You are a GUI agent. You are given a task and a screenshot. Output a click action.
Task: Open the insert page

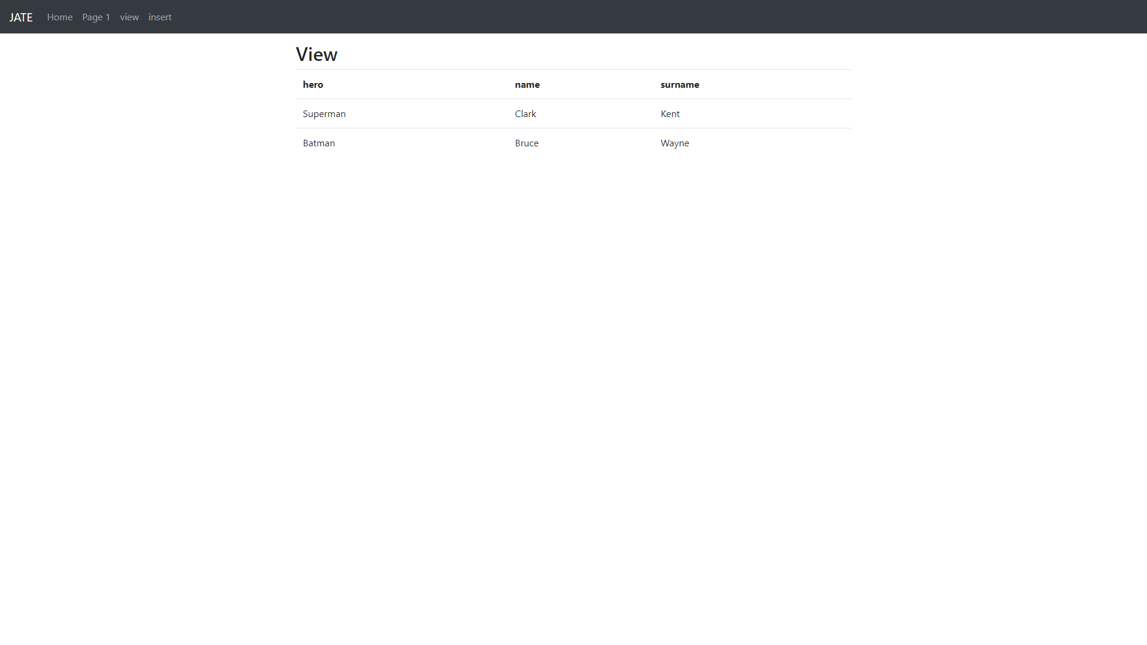160,17
